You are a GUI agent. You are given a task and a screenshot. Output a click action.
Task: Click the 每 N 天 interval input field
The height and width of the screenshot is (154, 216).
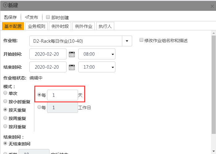(x=62, y=95)
